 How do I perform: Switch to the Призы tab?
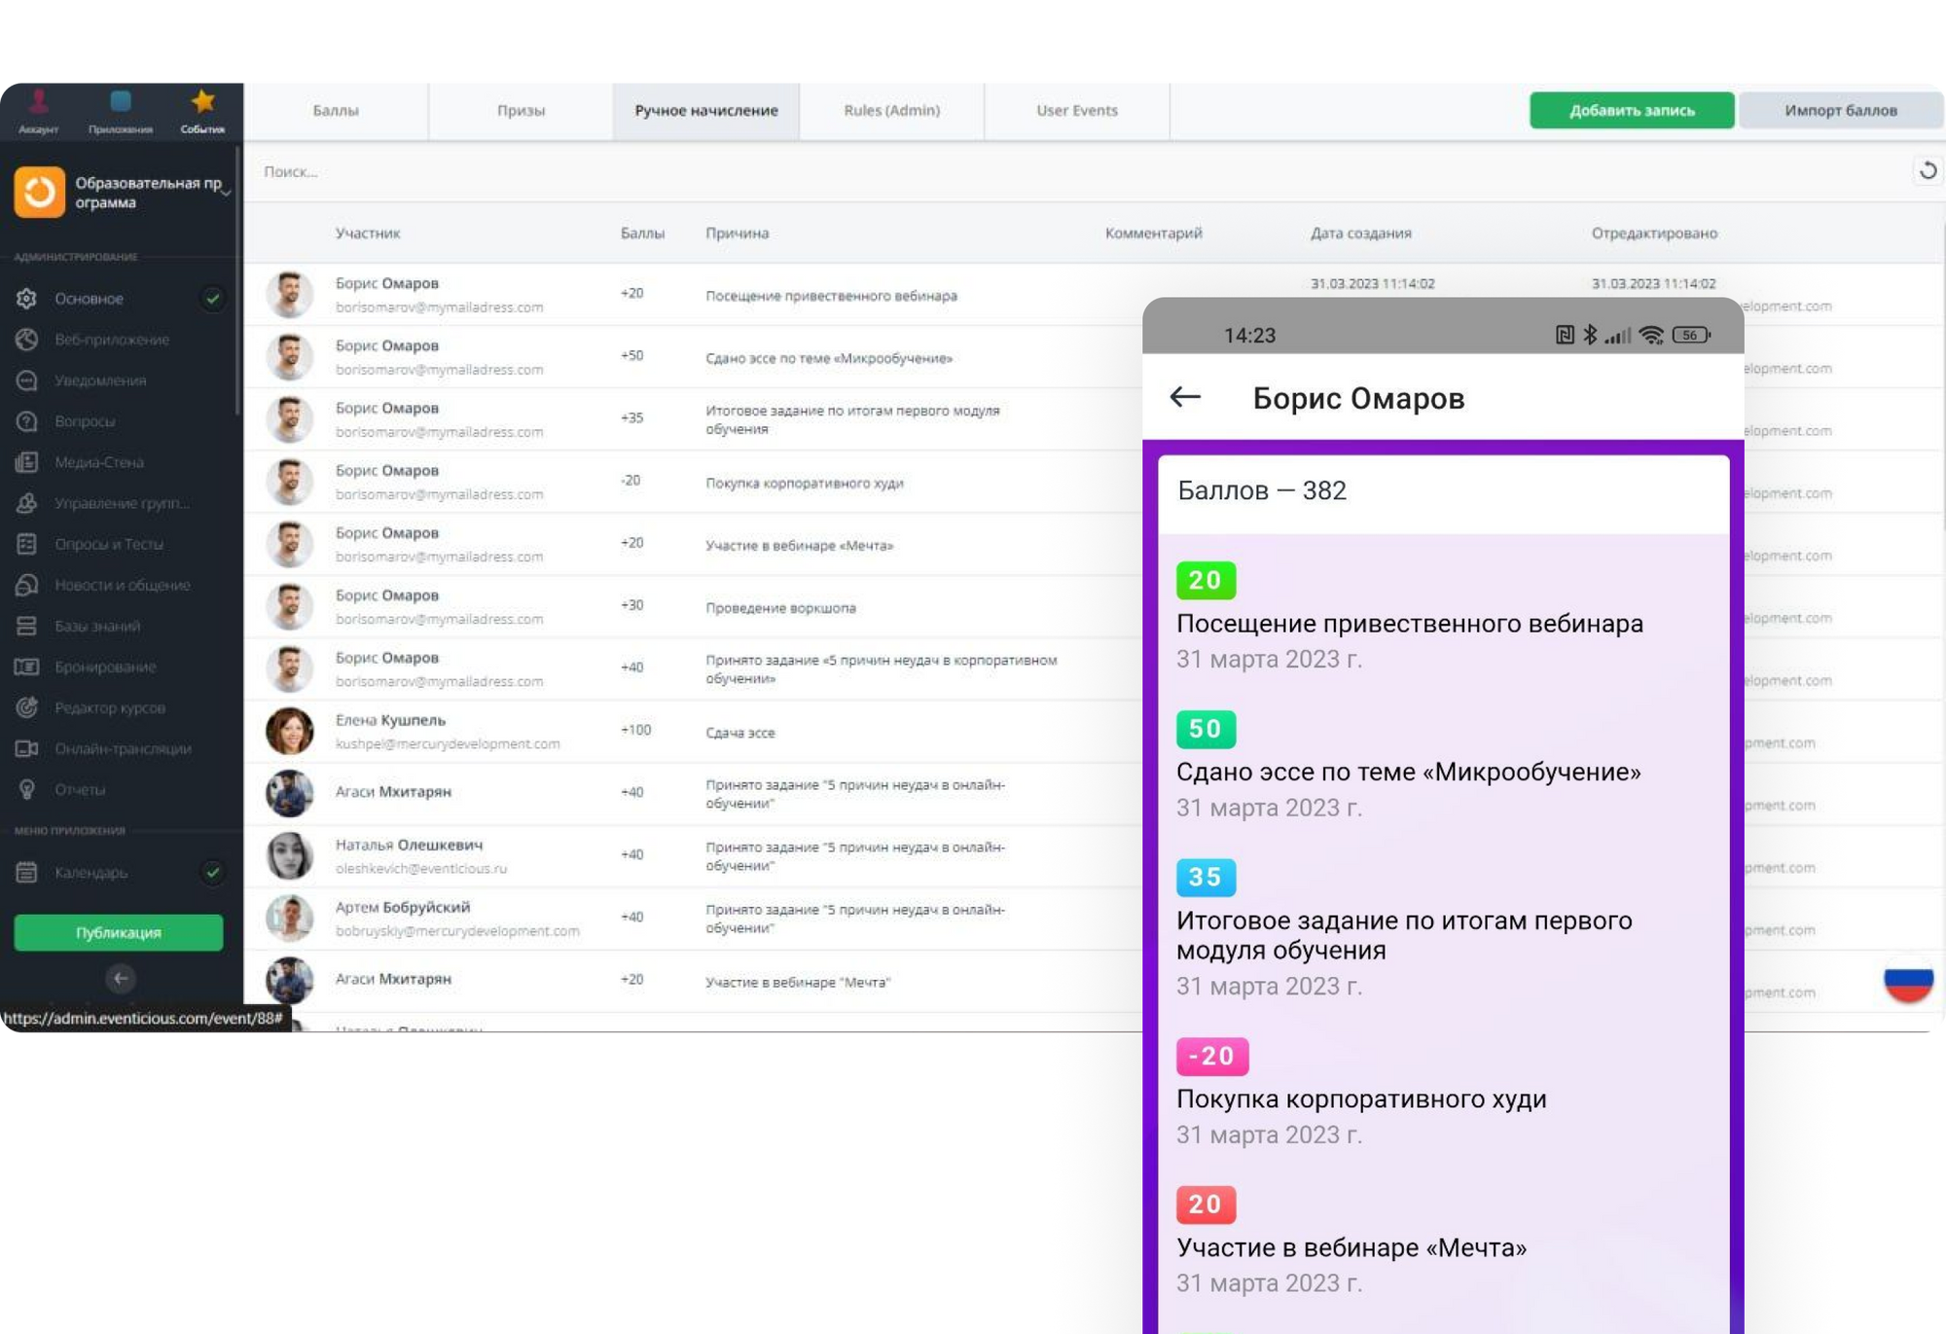point(521,111)
